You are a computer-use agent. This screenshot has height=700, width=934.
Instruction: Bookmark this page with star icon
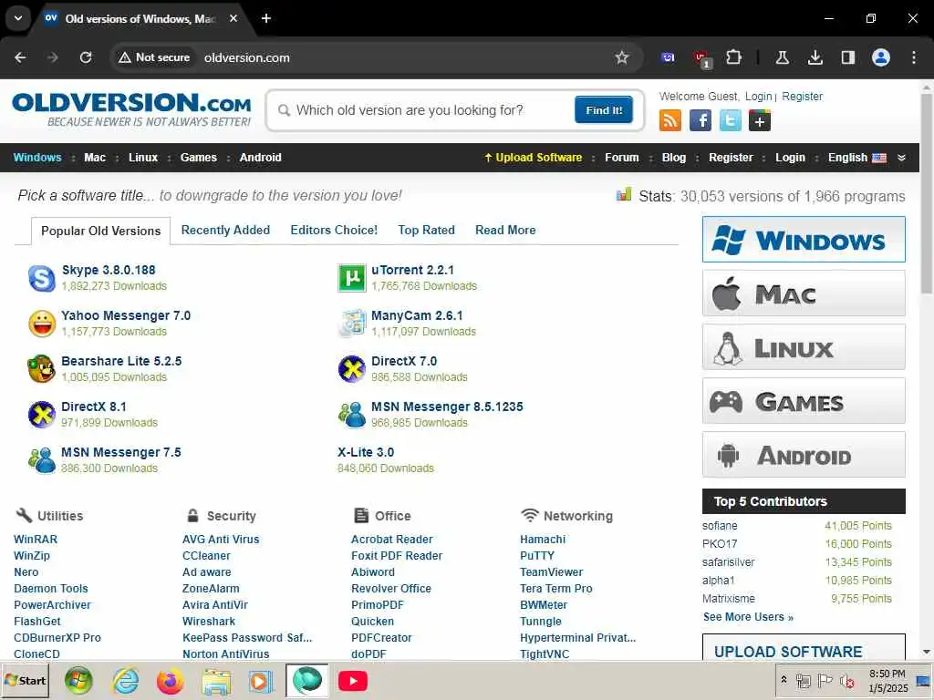(x=622, y=57)
